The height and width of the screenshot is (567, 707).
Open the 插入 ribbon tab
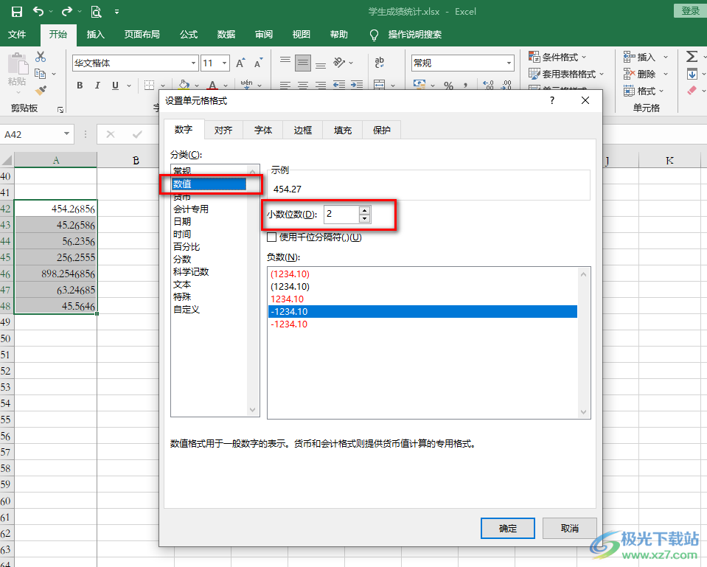[x=96, y=35]
